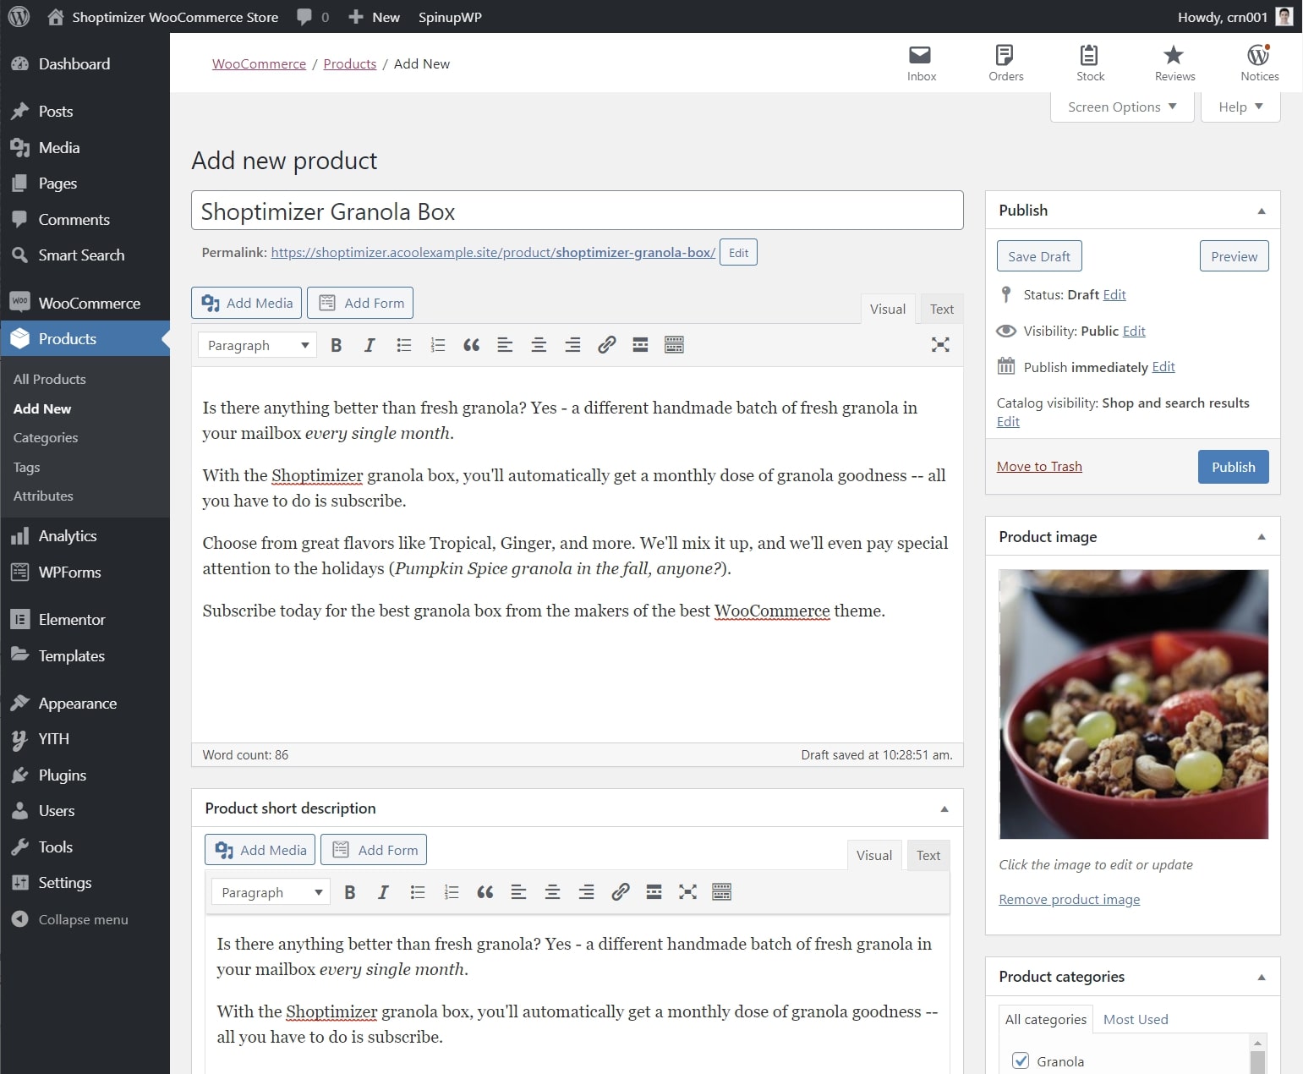Insert bulleted list in main description editor
This screenshot has height=1074, width=1303.
[x=404, y=345]
